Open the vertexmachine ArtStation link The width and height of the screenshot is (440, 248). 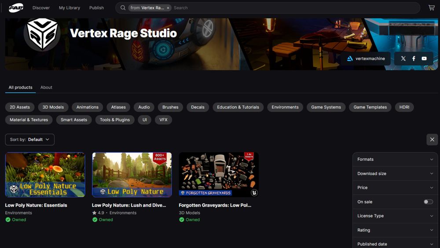tap(366, 59)
